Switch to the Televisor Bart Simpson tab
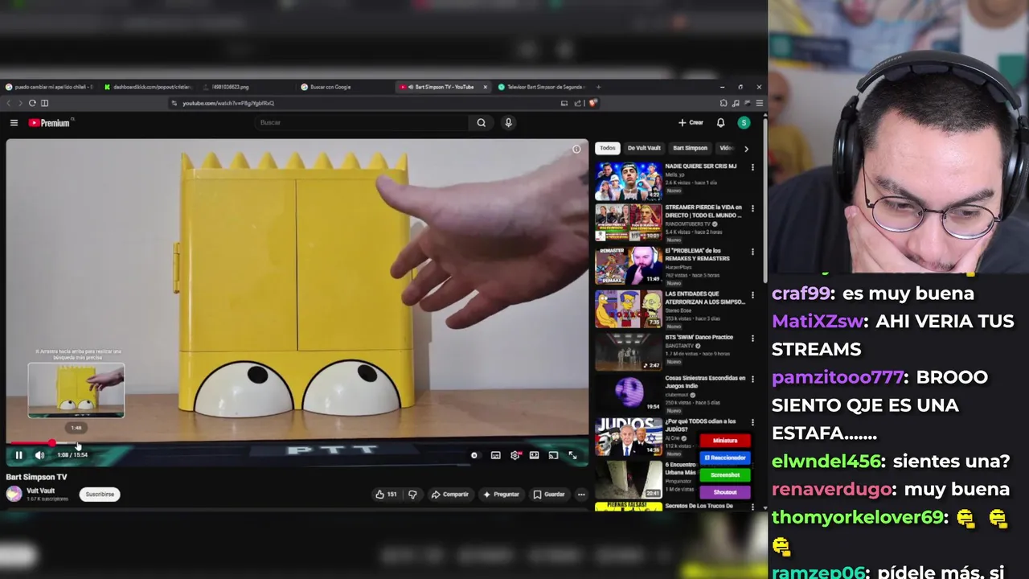Image resolution: width=1029 pixels, height=579 pixels. [542, 87]
